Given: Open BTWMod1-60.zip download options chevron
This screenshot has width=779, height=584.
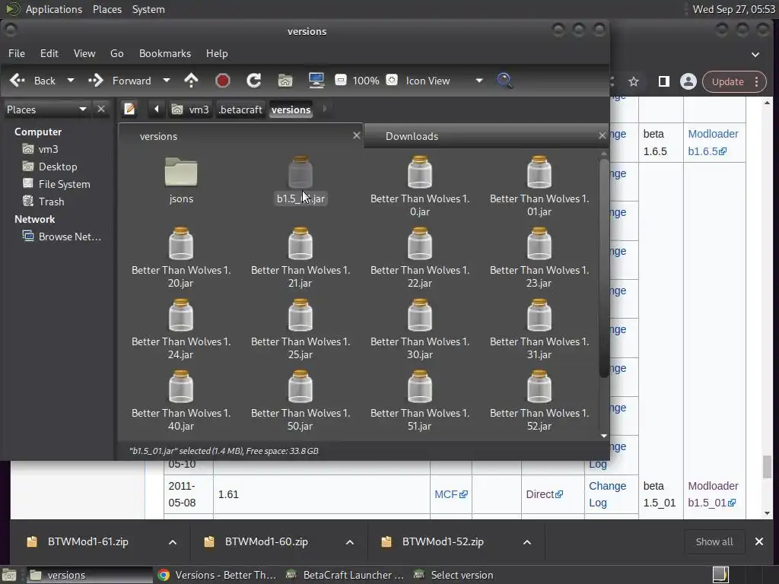Looking at the screenshot, I should (x=350, y=541).
